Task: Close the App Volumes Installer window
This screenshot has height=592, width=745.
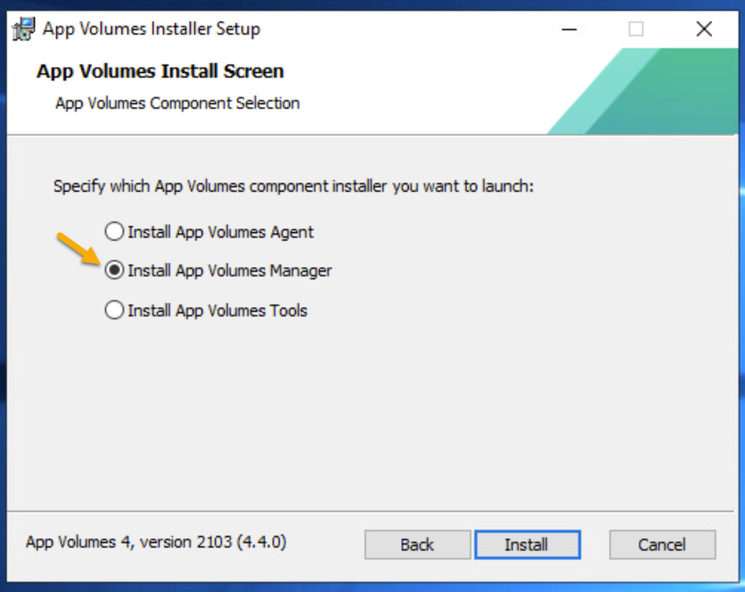Action: (x=704, y=29)
